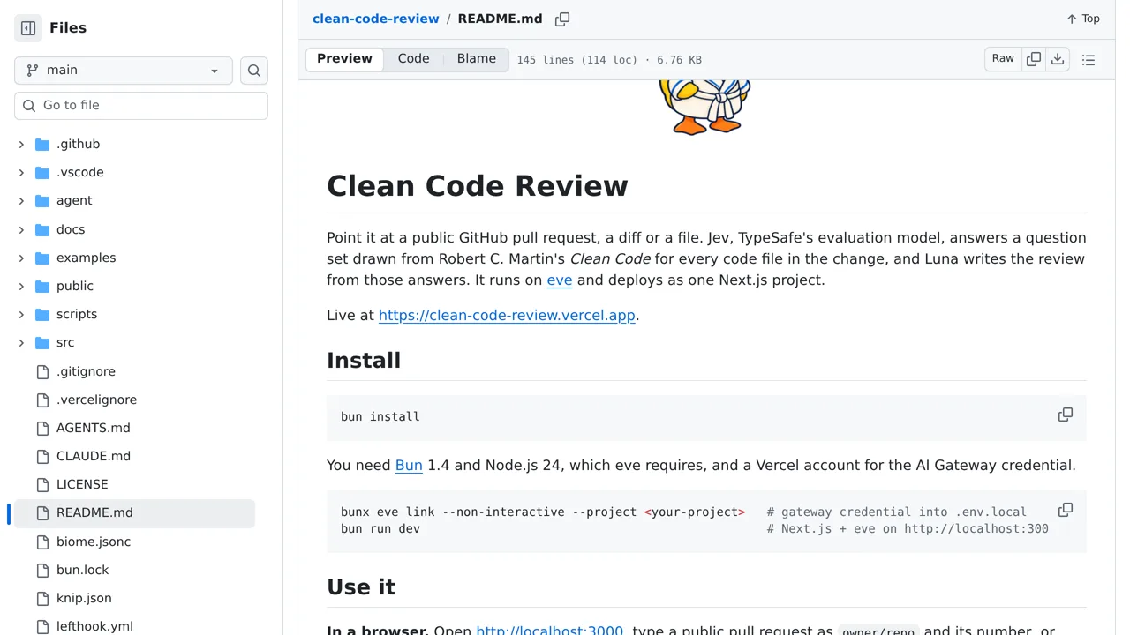Open the localhost:3000 link
The height and width of the screenshot is (635, 1130).
click(549, 630)
